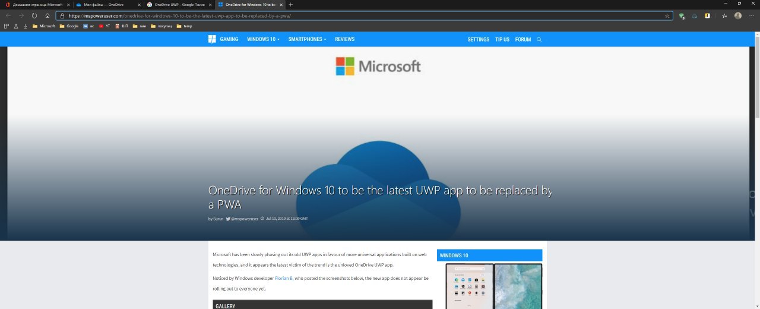Click the address bar URL field
The height and width of the screenshot is (309, 760).
click(365, 16)
